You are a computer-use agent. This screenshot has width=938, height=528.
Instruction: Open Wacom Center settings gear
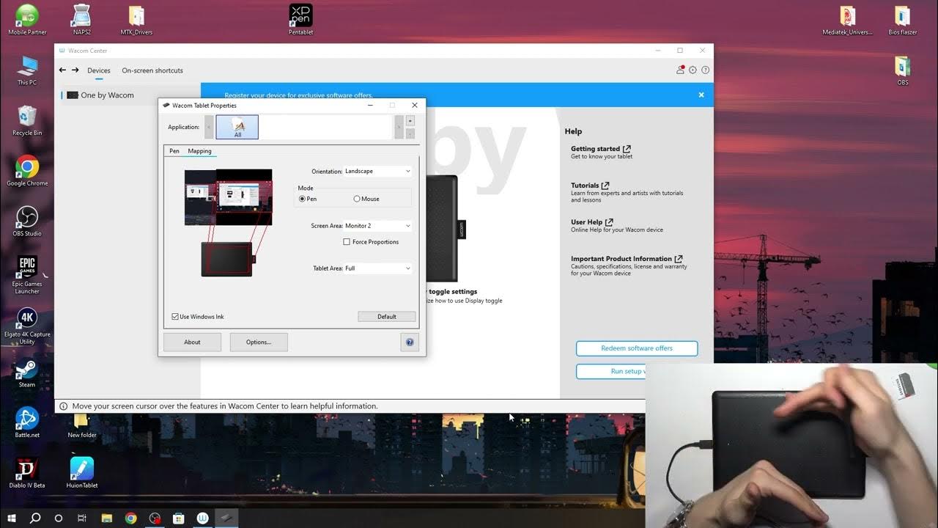[693, 70]
